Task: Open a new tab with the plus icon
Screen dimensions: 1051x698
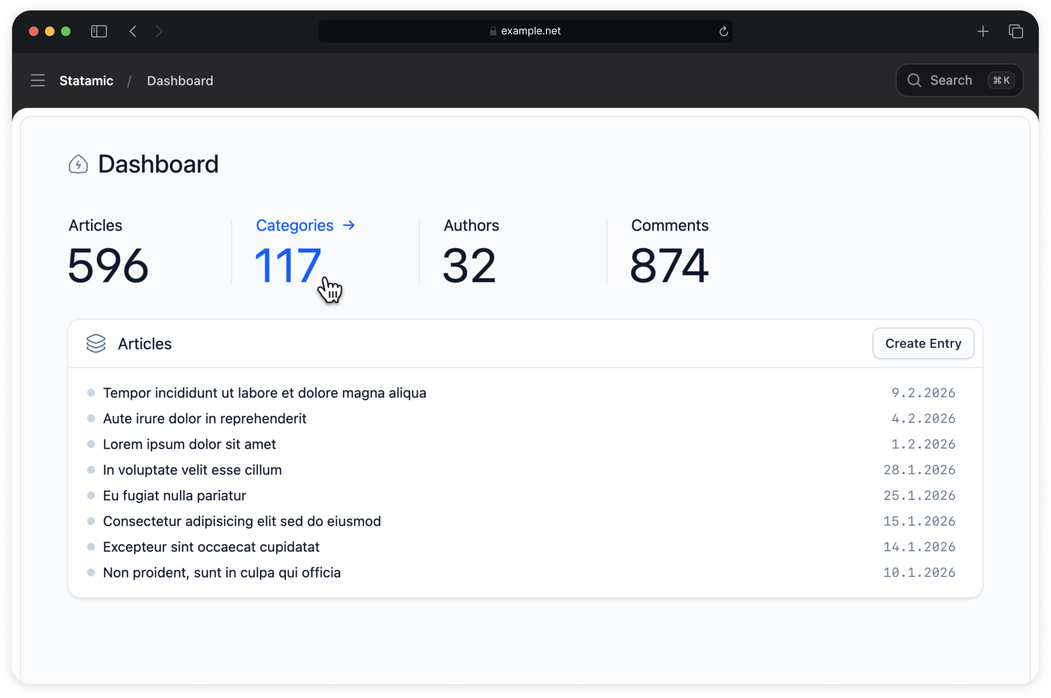Action: tap(983, 31)
